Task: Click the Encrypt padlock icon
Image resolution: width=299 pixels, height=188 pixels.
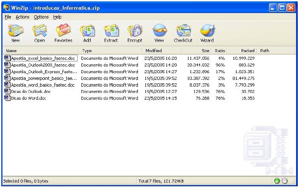Action: tap(135, 30)
